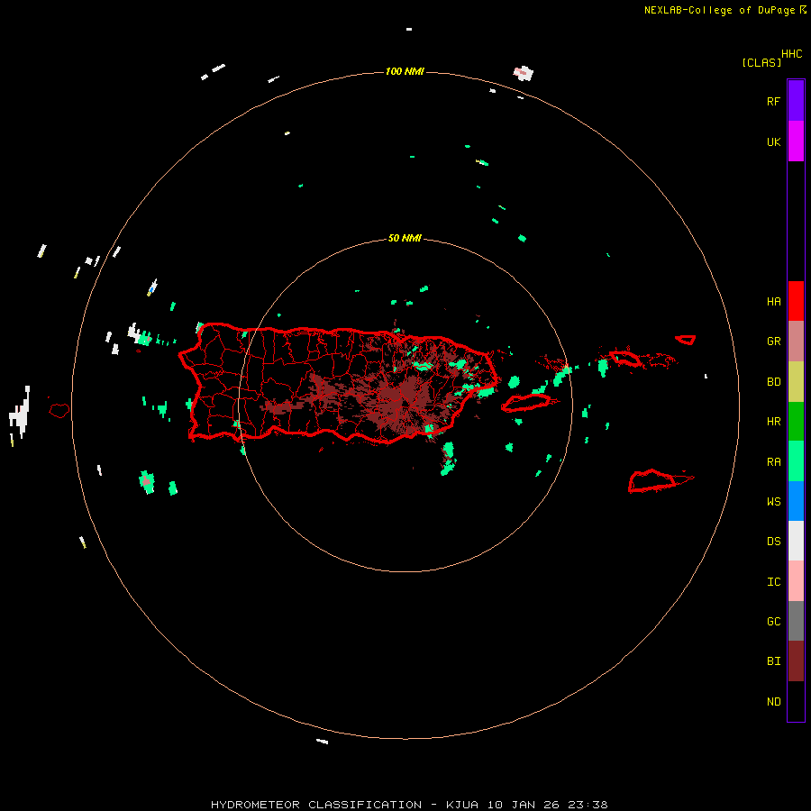
Task: Click the GC gray legend swatch
Action: [x=796, y=621]
